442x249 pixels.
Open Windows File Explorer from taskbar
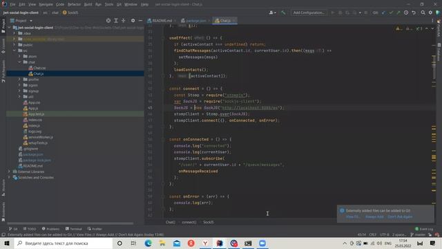162,243
